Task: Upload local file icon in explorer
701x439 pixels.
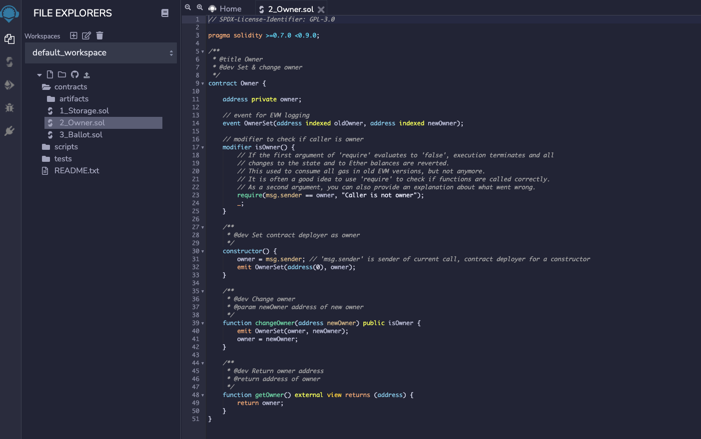Action: 86,75
